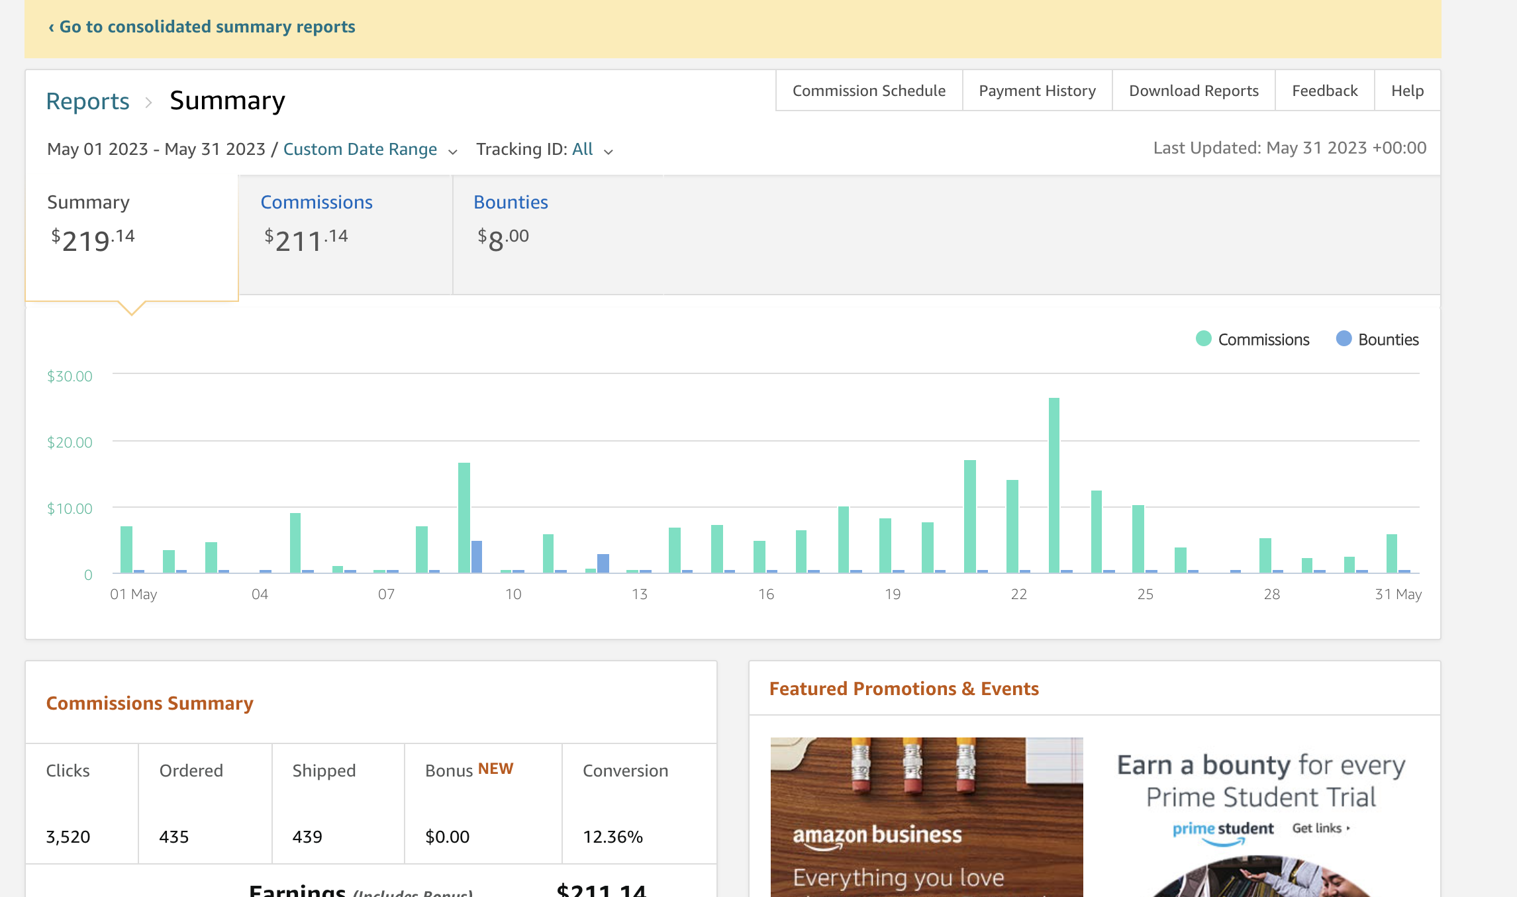The width and height of the screenshot is (1517, 897).
Task: Click the $30.00 y-axis label
Action: 70,377
